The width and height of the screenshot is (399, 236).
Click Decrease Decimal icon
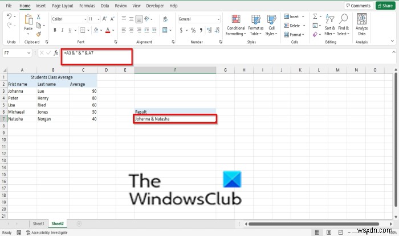coord(217,30)
